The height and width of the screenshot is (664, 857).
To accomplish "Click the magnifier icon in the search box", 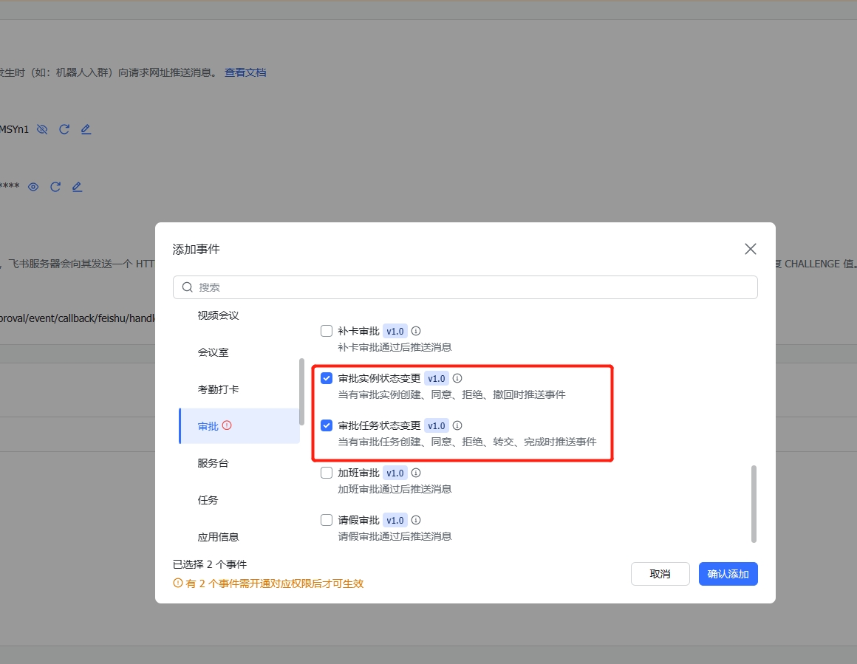I will click(x=188, y=287).
